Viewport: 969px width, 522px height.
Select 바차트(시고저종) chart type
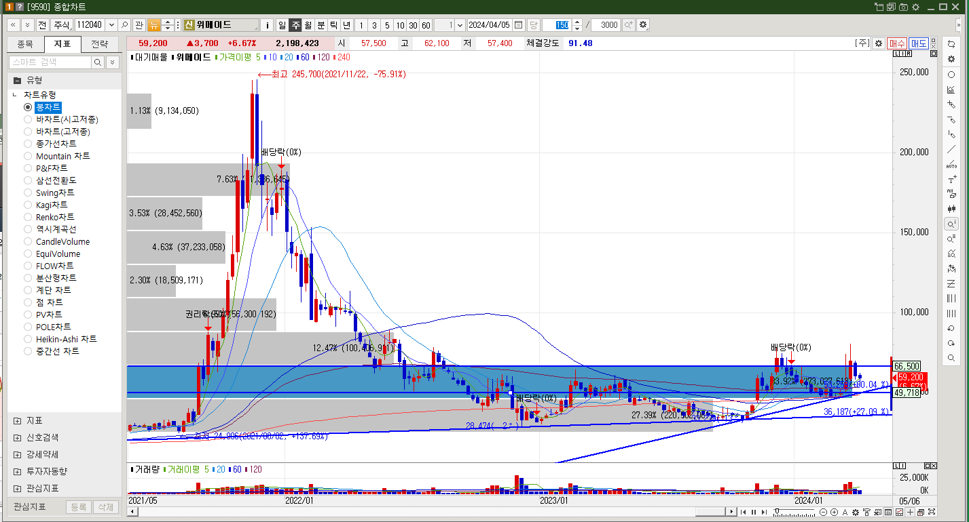[x=67, y=119]
